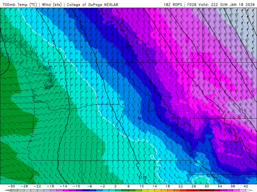The height and width of the screenshot is (192, 257).
Task: Click the "-2" color scale value
Action: pos(102,186)
